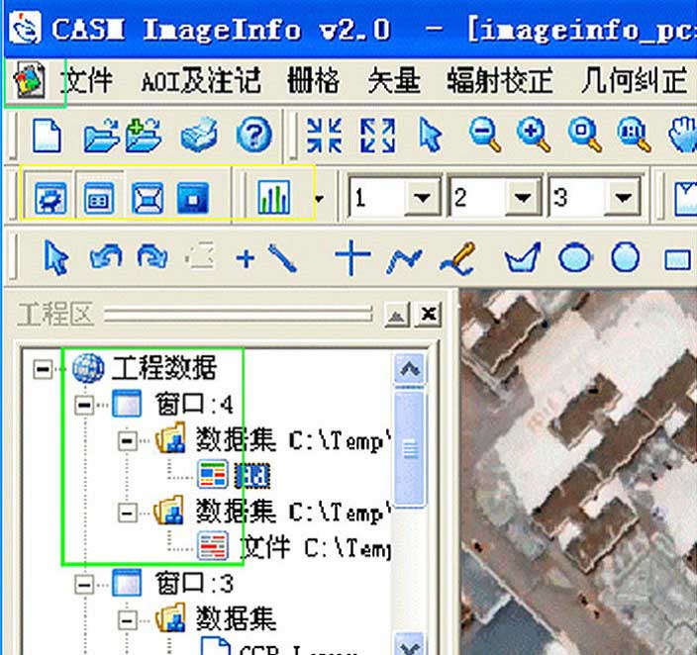Open the histogram bar chart tool
Viewport: 697px width, 655px height.
pyautogui.click(x=274, y=197)
